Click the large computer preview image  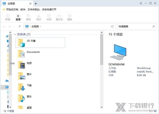pos(118,52)
